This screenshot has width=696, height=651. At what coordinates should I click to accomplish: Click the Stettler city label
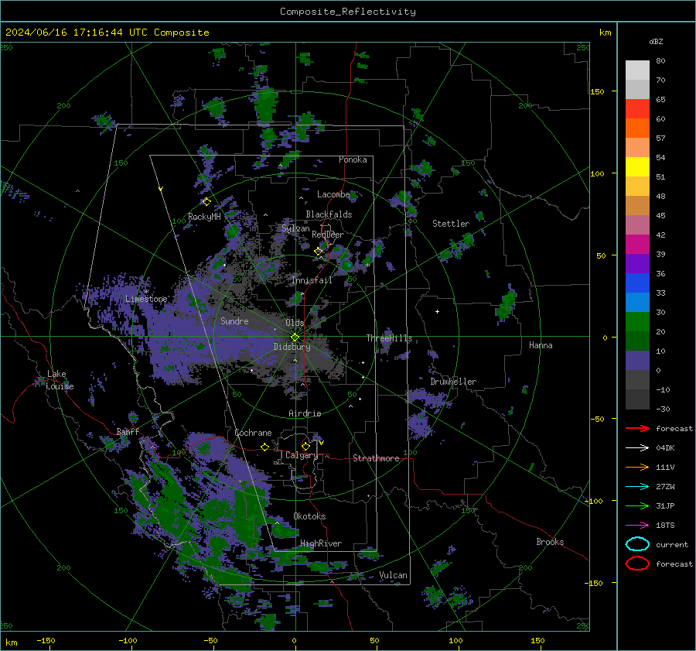point(451,224)
